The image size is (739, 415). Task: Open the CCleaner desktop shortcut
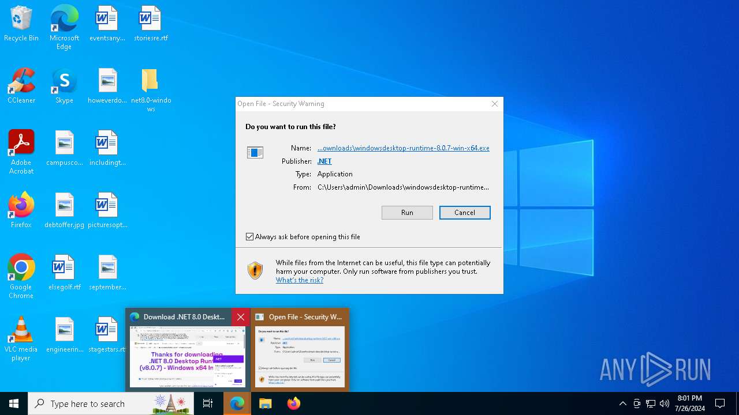coord(21,86)
